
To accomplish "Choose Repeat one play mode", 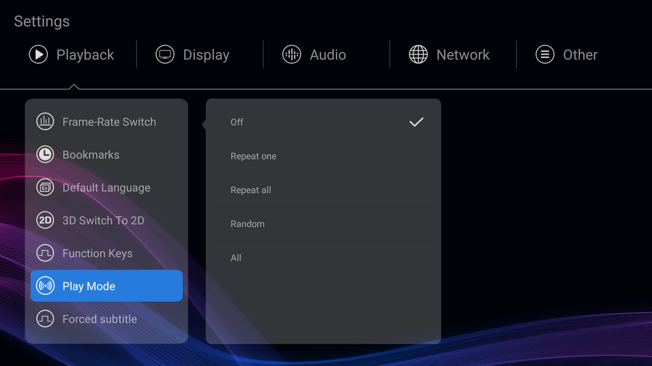I will tap(323, 156).
